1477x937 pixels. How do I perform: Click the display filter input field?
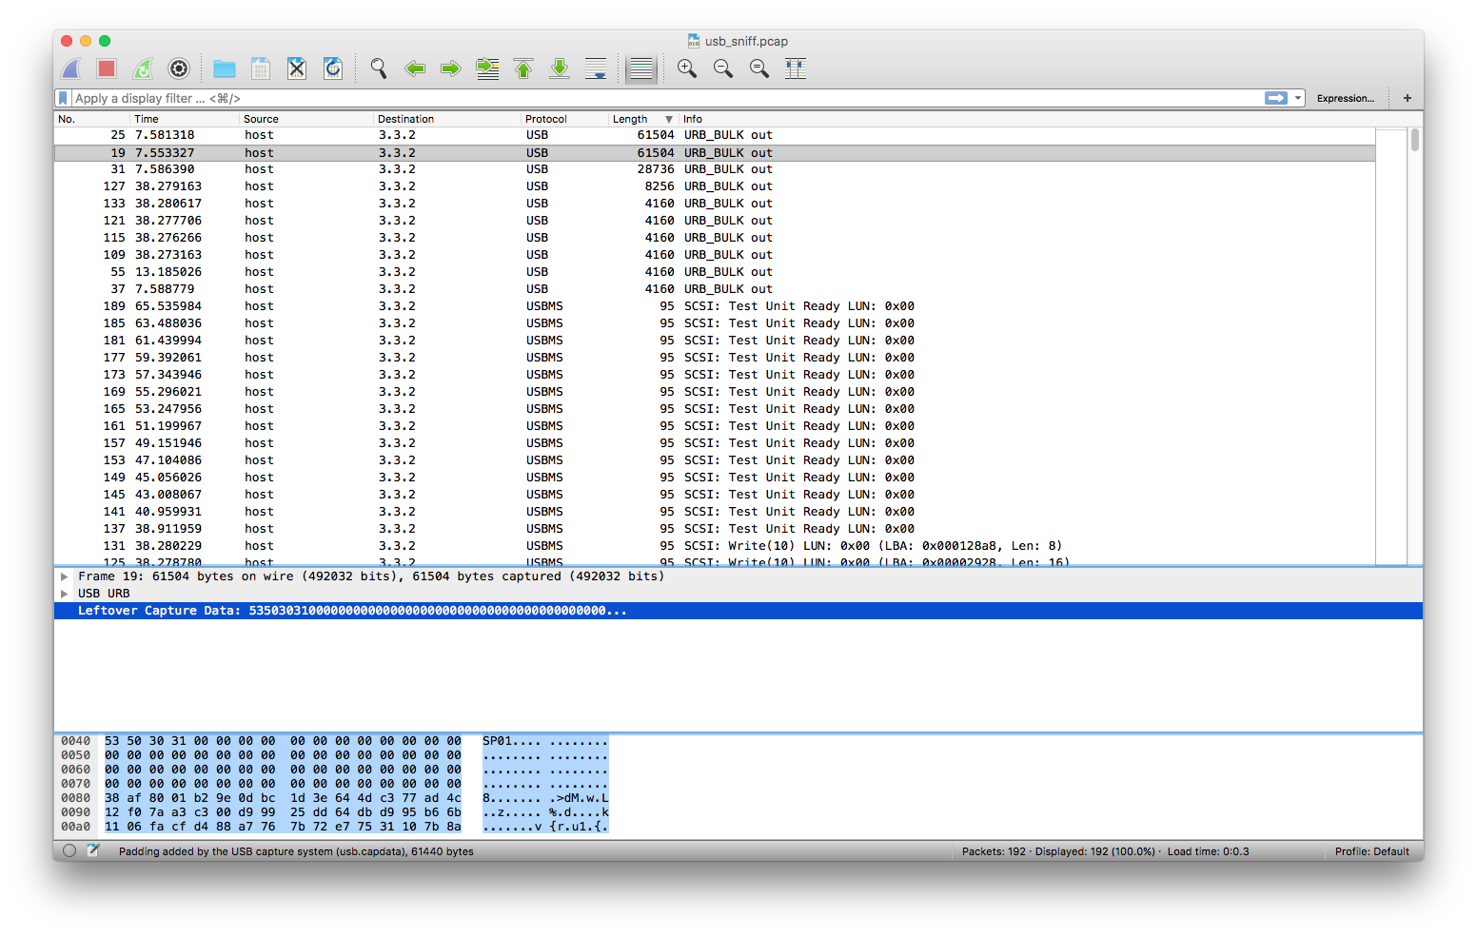pos(666,98)
